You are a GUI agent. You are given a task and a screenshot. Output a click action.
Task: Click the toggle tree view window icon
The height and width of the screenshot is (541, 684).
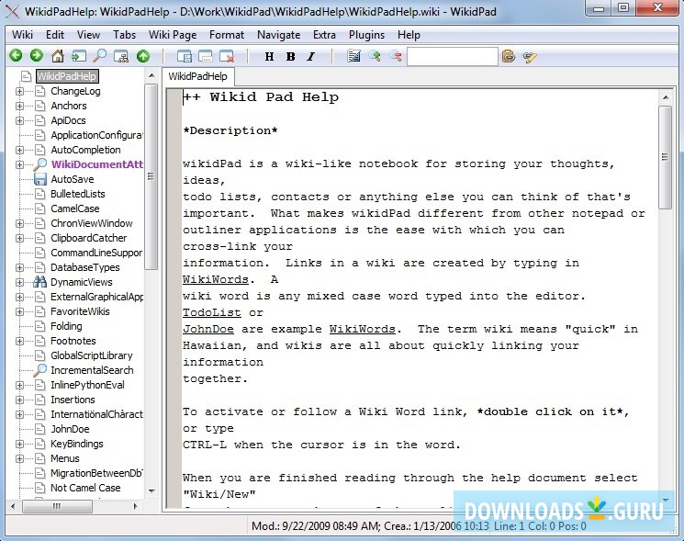tap(185, 56)
